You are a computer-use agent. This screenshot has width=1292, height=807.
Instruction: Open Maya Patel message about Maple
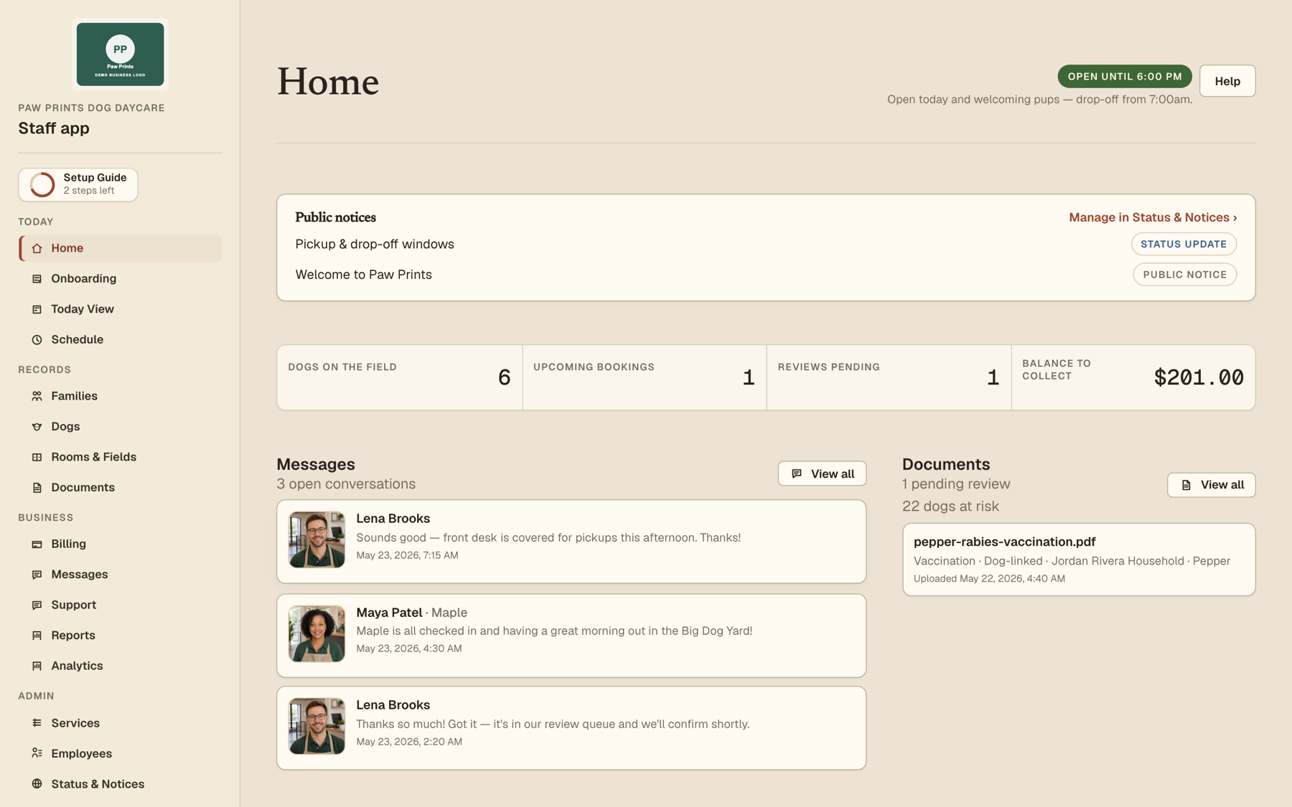571,636
